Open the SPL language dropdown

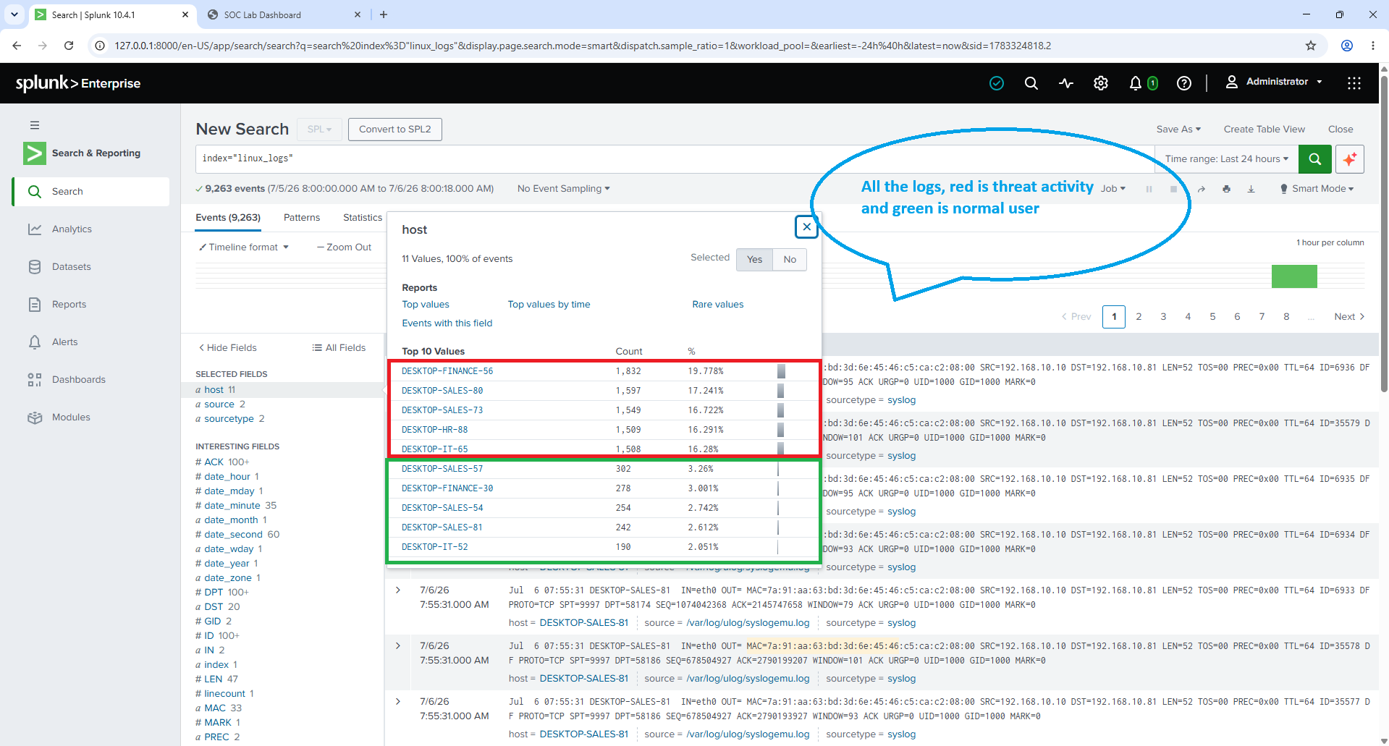click(x=319, y=130)
